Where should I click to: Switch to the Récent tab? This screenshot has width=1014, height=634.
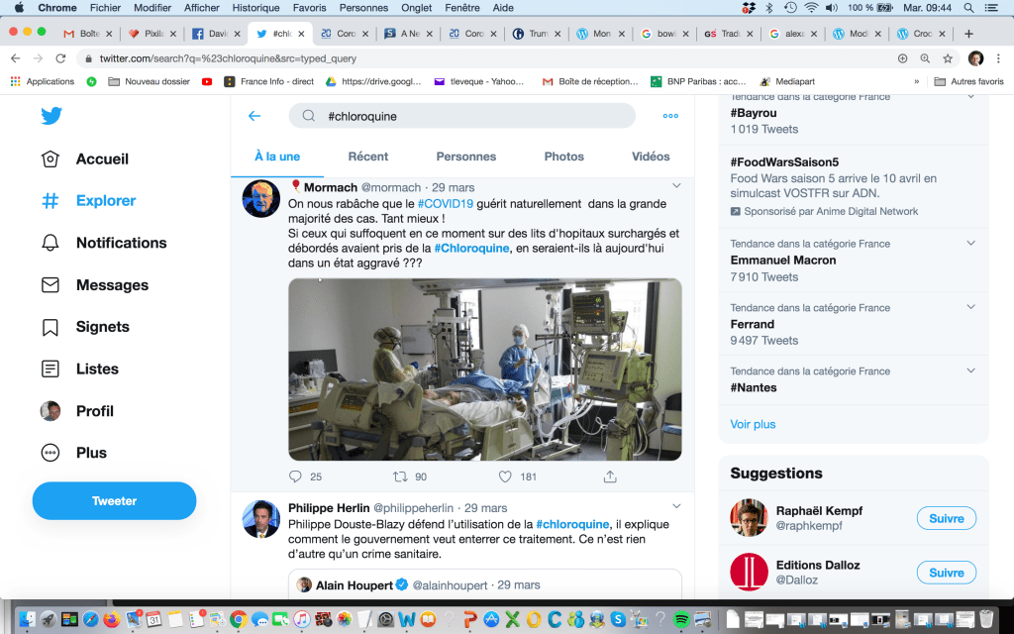coord(367,157)
